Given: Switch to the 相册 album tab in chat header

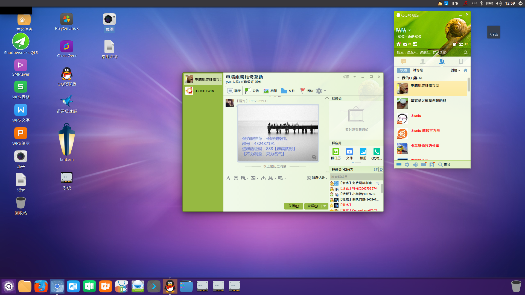Looking at the screenshot, I should pos(270,91).
